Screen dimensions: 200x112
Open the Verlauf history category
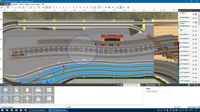click(6, 99)
